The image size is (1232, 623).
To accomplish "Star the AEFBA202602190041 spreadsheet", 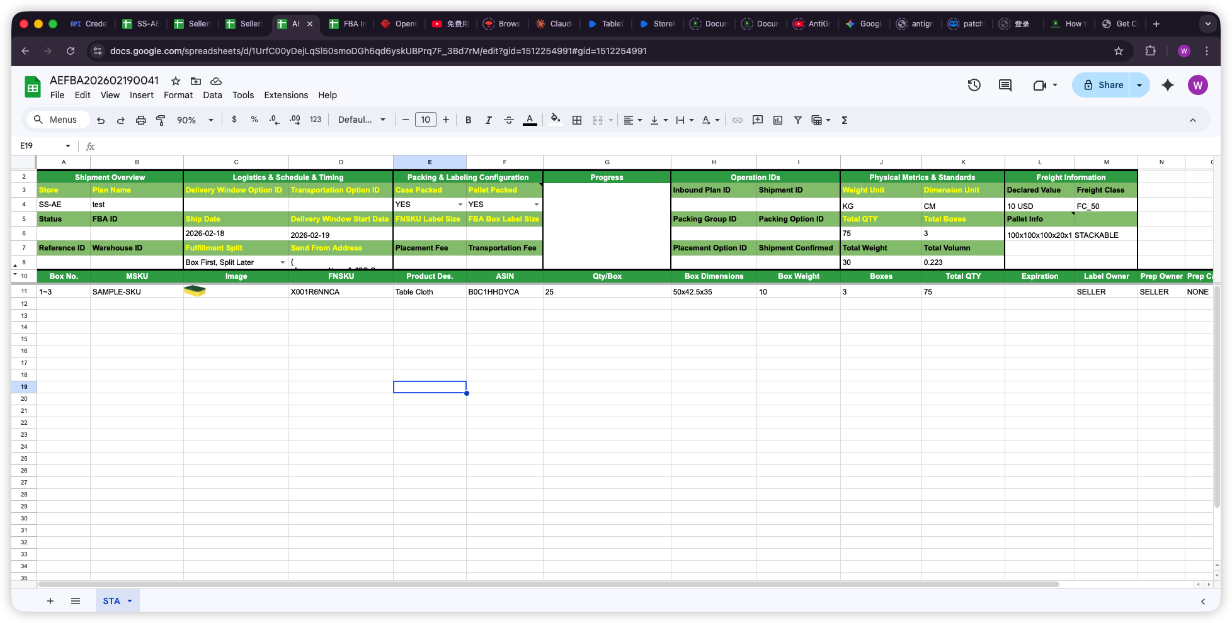I will (175, 81).
